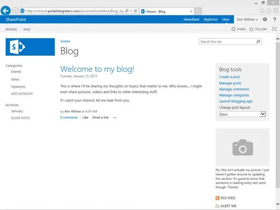Click OLDER POSTS link
Screen dimensions: 280x210
(x=20, y=118)
